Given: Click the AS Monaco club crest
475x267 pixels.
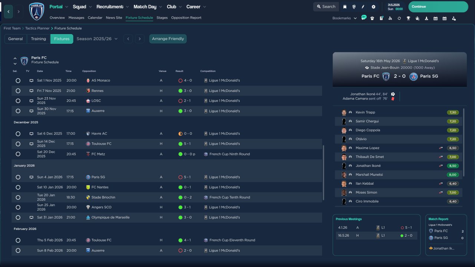Looking at the screenshot, I should 88,80.
